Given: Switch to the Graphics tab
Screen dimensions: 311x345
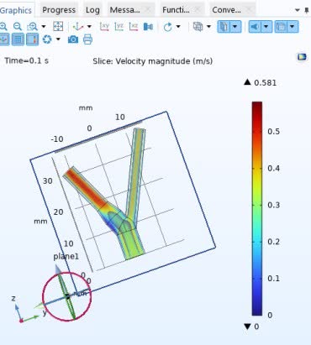Looking at the screenshot, I should coord(16,10).
